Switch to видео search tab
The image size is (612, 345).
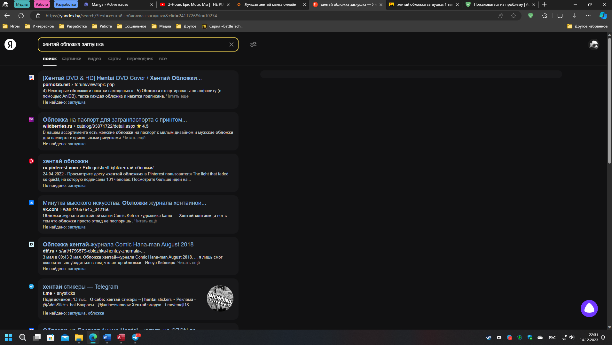click(94, 59)
